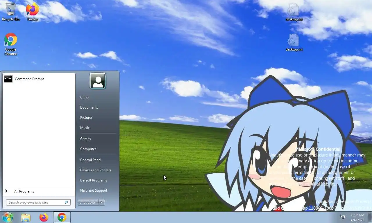This screenshot has width=372, height=223.
Task: Open Music from Start menu
Action: [x=85, y=128]
